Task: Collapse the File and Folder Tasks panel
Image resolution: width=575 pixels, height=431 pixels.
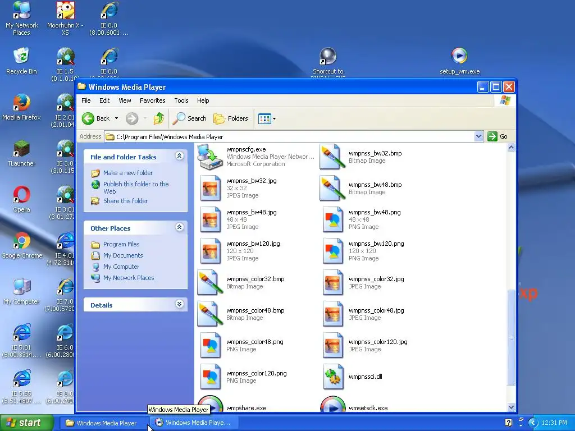Action: (179, 156)
